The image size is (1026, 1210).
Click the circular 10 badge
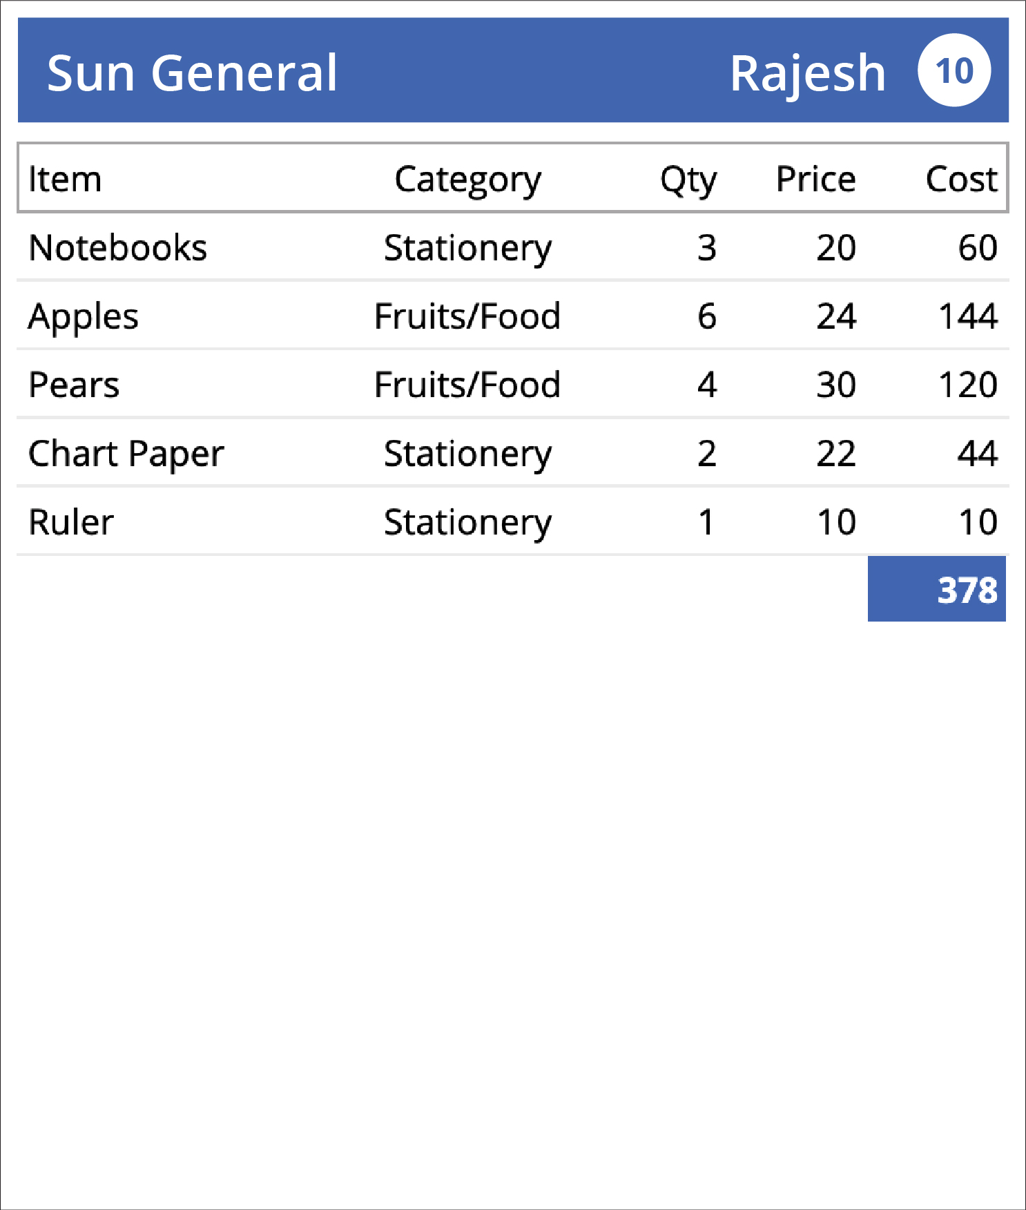coord(954,70)
